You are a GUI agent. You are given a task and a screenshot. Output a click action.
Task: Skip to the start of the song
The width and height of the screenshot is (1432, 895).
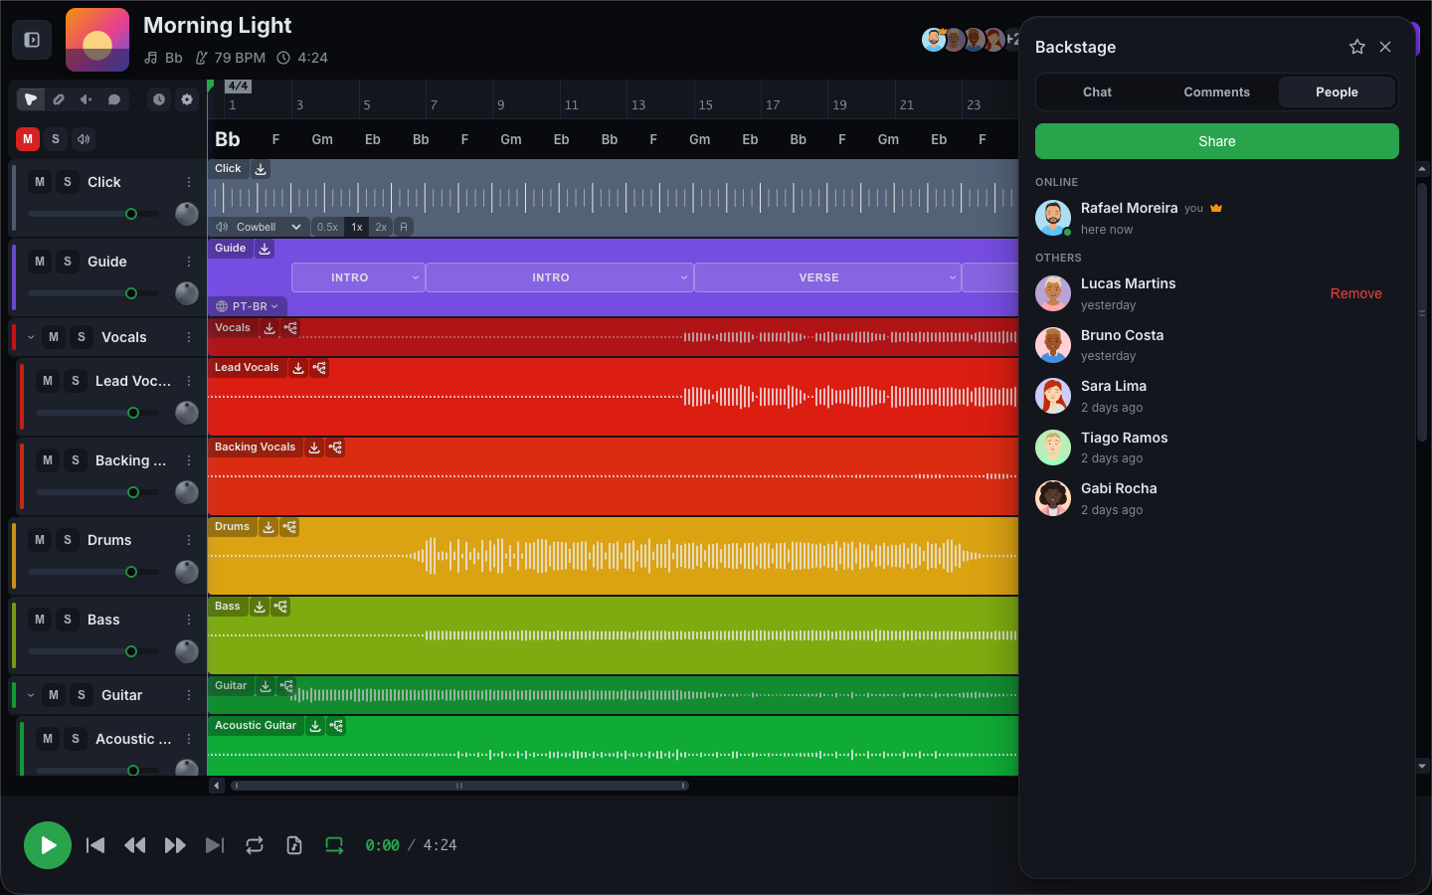pos(95,845)
